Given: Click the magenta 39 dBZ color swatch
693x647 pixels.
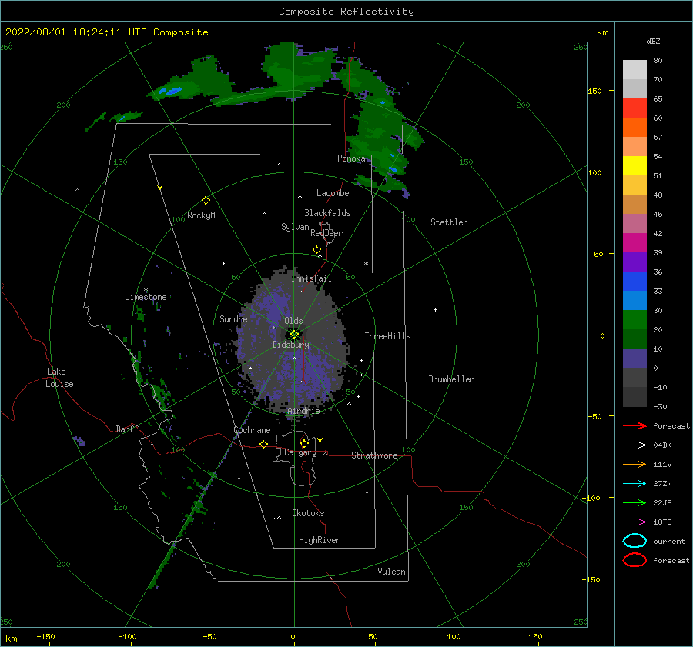Looking at the screenshot, I should (x=634, y=243).
